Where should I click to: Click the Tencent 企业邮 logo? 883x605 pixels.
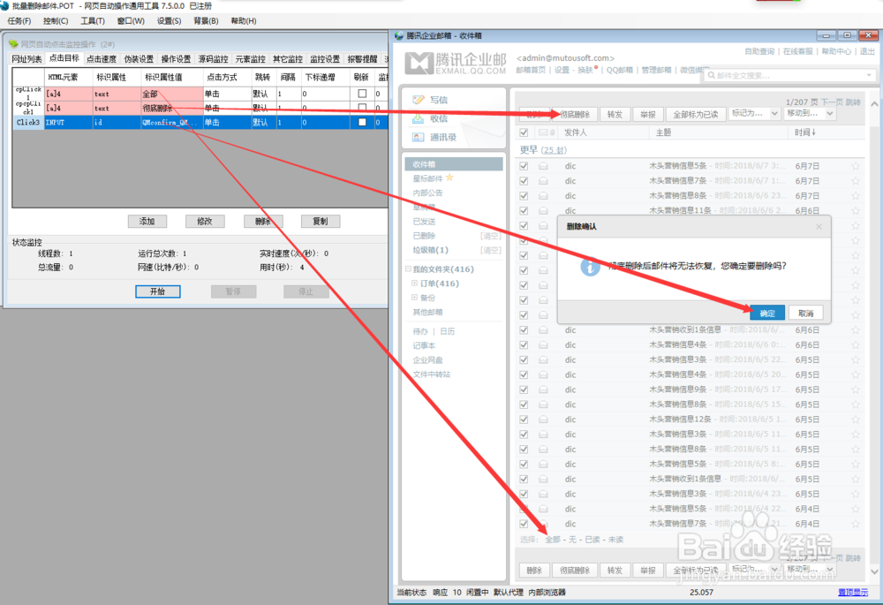[456, 63]
